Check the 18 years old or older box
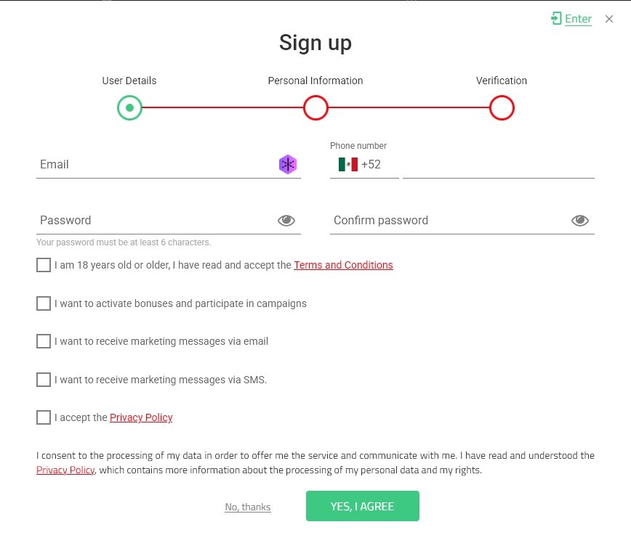 tap(44, 265)
